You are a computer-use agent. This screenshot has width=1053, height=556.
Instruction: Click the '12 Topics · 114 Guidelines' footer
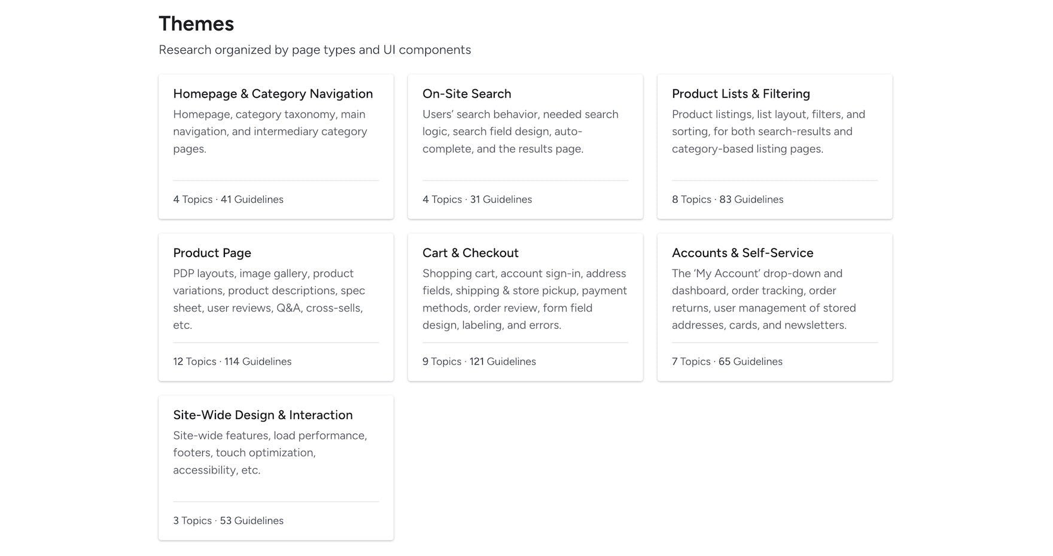coord(232,362)
